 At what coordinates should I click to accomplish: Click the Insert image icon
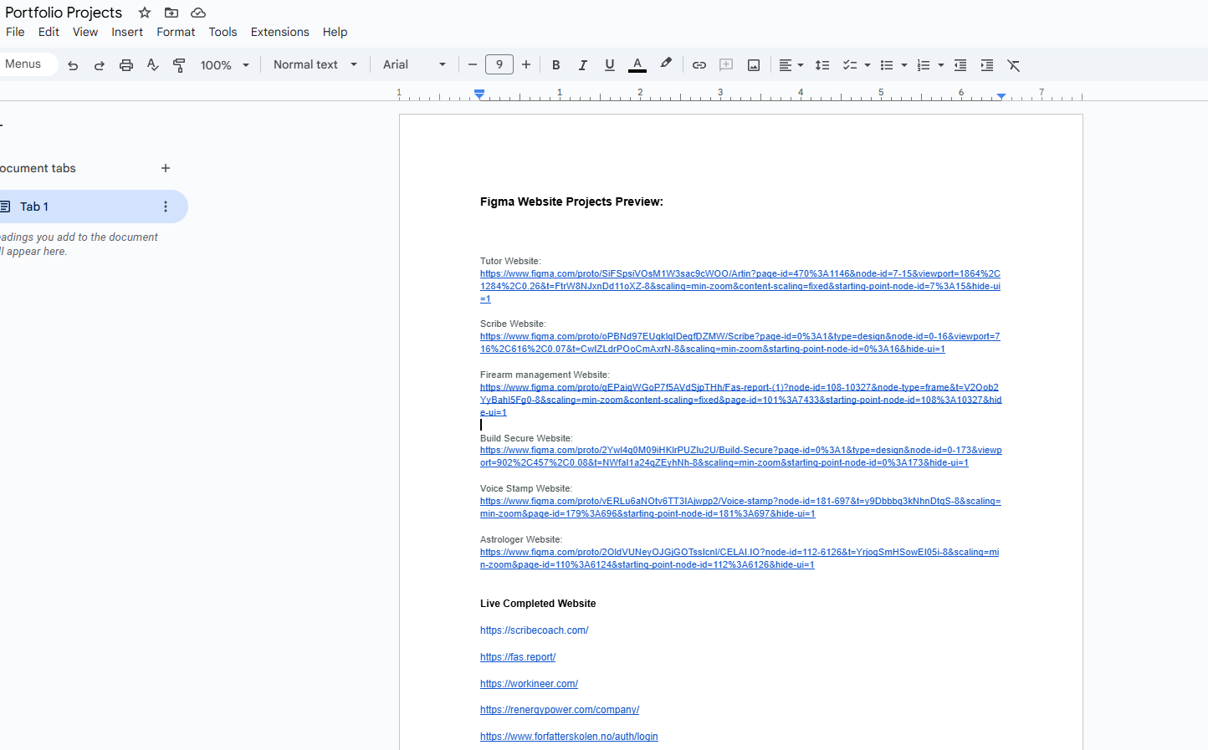tap(754, 65)
